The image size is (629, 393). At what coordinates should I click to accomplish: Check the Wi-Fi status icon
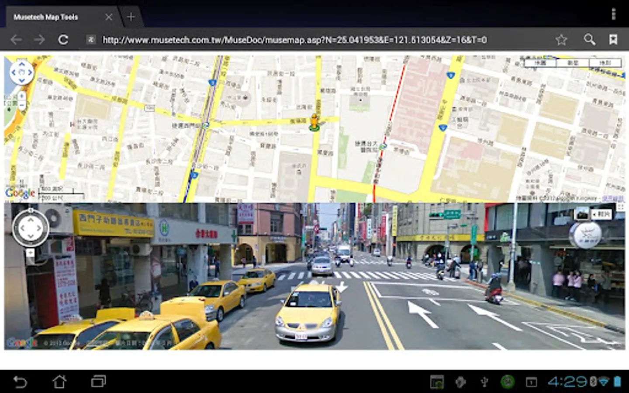pyautogui.click(x=604, y=382)
